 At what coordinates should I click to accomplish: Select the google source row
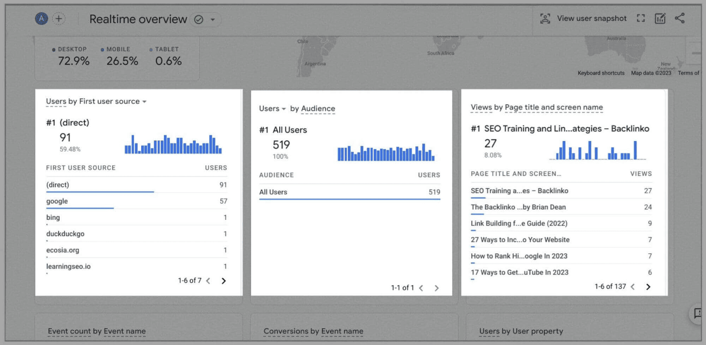point(57,201)
